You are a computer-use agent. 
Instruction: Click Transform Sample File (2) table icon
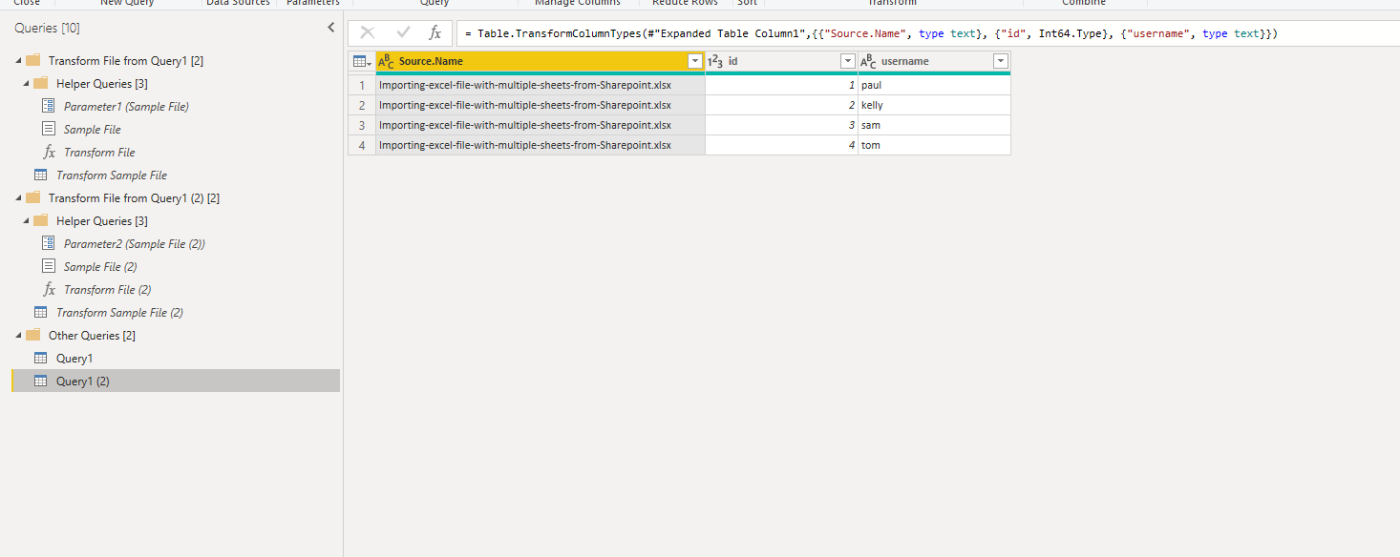[41, 312]
